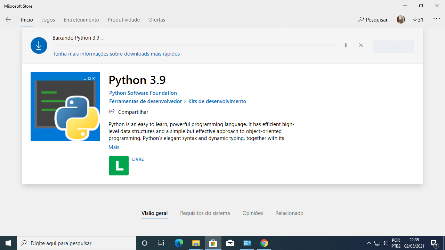Click POR PTB2 language indicator
The image size is (445, 250).
(396, 243)
